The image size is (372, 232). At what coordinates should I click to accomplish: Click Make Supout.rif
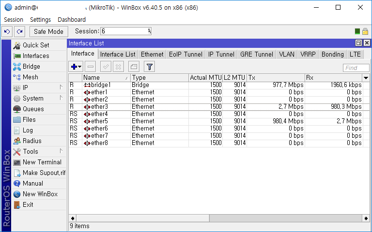point(39,173)
